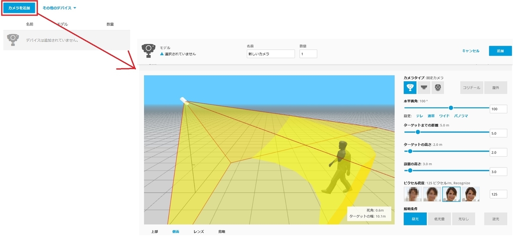The height and width of the screenshot is (240, 519).
Task: Click the ターゲットの幅: 10.1m readout
Action: click(367, 216)
